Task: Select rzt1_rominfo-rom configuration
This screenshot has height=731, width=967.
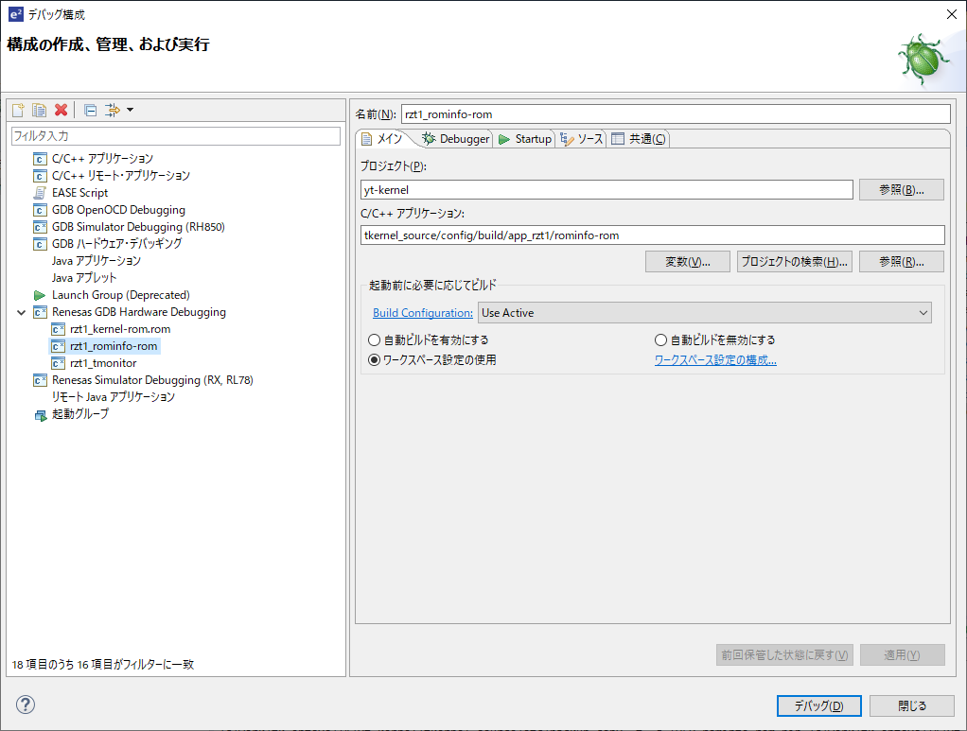Action: [114, 346]
